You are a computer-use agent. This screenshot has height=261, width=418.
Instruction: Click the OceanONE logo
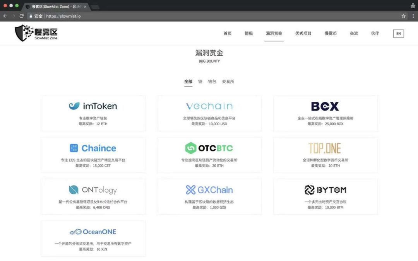[x=93, y=232]
